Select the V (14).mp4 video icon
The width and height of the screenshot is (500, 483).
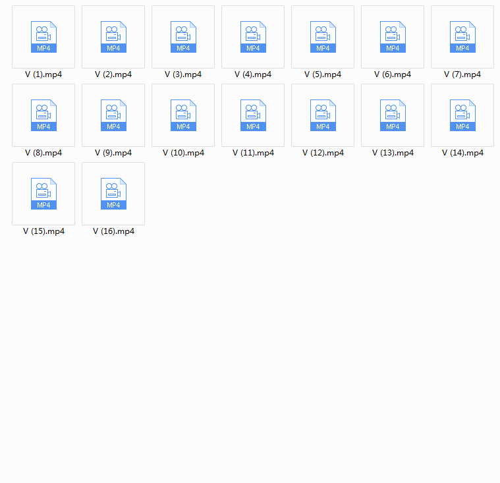462,115
